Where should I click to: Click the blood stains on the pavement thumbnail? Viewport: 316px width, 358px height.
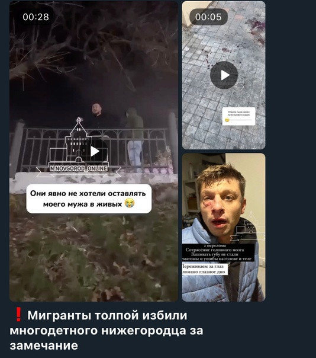click(x=256, y=31)
